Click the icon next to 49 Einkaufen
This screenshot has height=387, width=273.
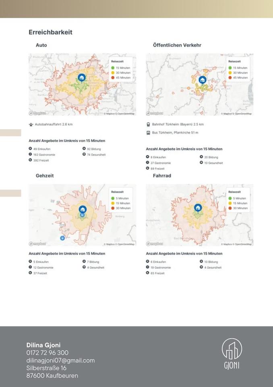(x=30, y=149)
